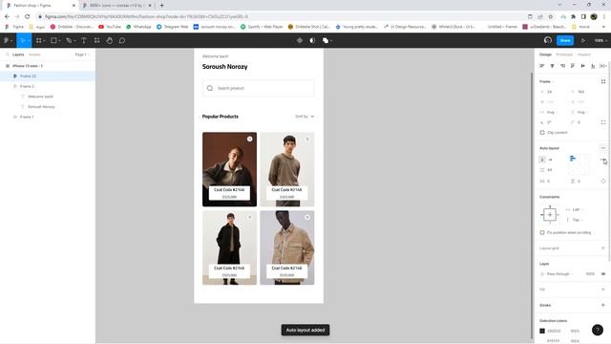Switch to the Prototype tab
This screenshot has width=611, height=344.
564,54
